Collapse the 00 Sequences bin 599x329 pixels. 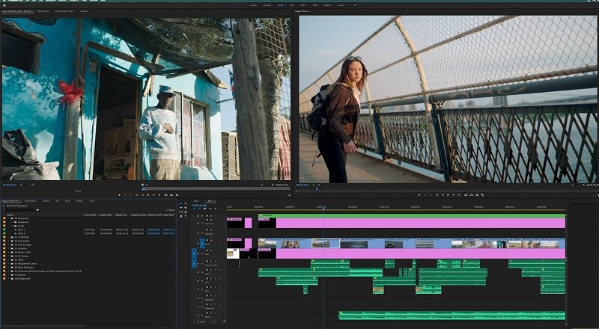(x=8, y=218)
